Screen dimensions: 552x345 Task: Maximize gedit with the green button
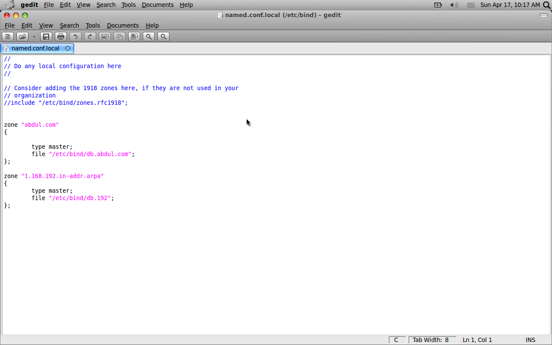click(25, 16)
